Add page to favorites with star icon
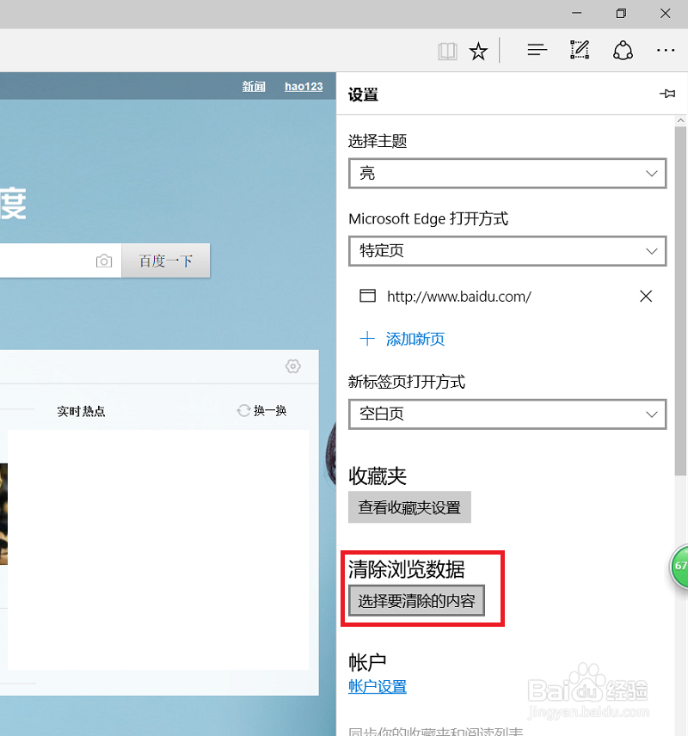This screenshot has height=736, width=688. tap(478, 51)
